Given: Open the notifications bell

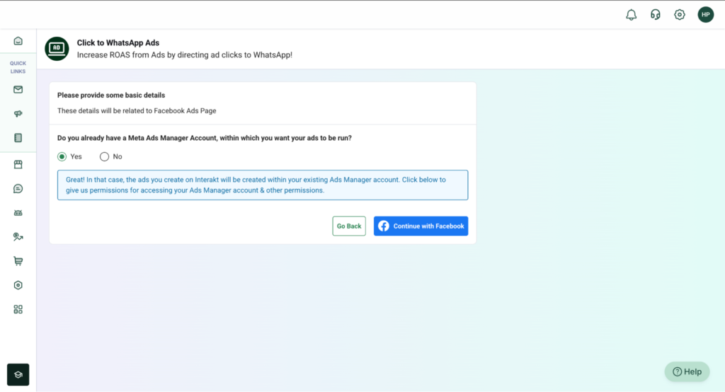Looking at the screenshot, I should [631, 15].
